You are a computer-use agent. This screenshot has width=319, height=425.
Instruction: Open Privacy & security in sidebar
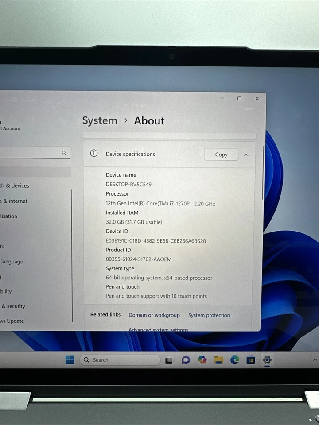[13, 306]
